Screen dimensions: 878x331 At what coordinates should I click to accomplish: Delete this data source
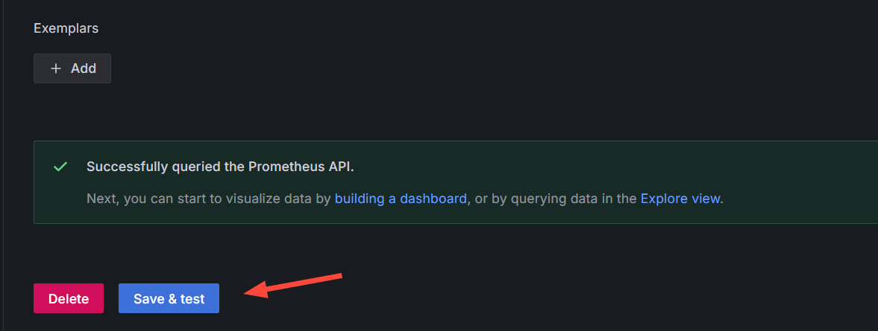coord(69,299)
